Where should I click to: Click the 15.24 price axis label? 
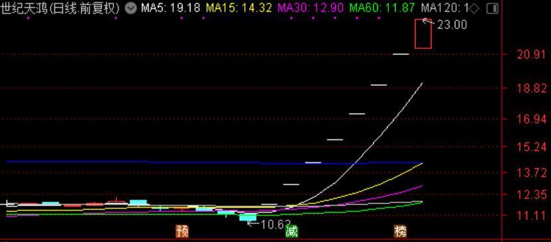coord(531,147)
